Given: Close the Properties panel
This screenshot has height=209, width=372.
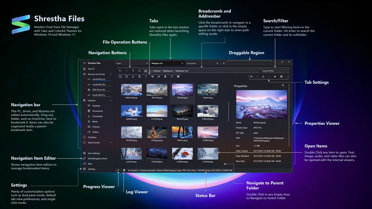Looking at the screenshot, I should pos(283,85).
